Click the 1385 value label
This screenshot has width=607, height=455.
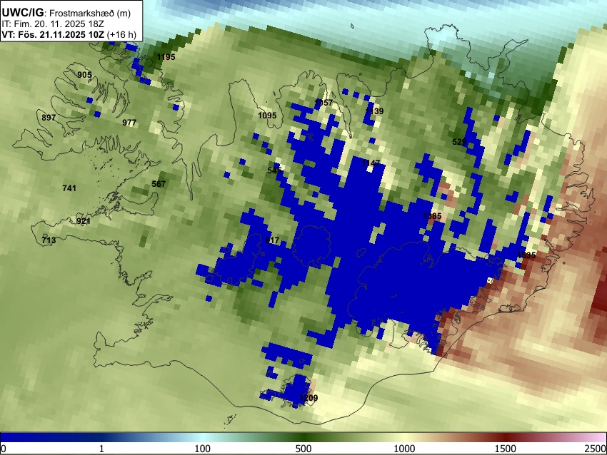432,216
